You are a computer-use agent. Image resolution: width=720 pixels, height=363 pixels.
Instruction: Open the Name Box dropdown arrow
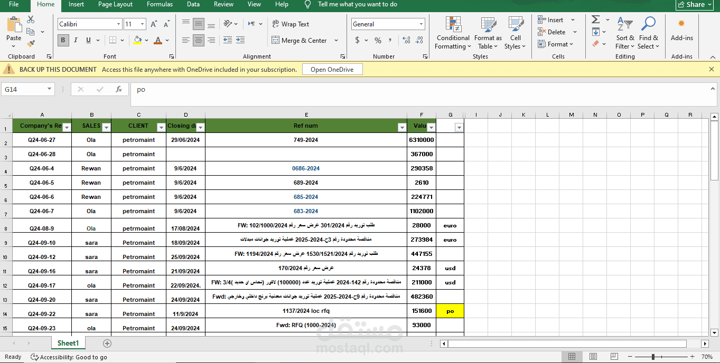[x=49, y=89]
